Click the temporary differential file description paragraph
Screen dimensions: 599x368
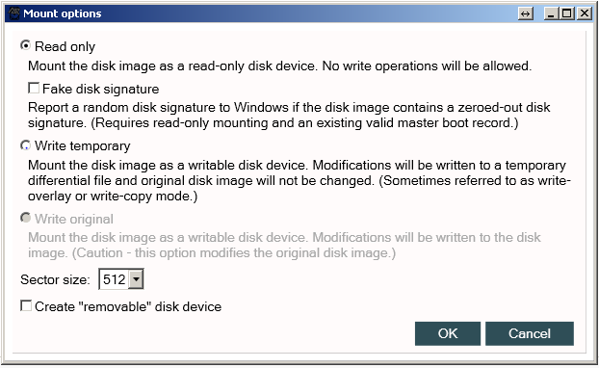point(299,181)
